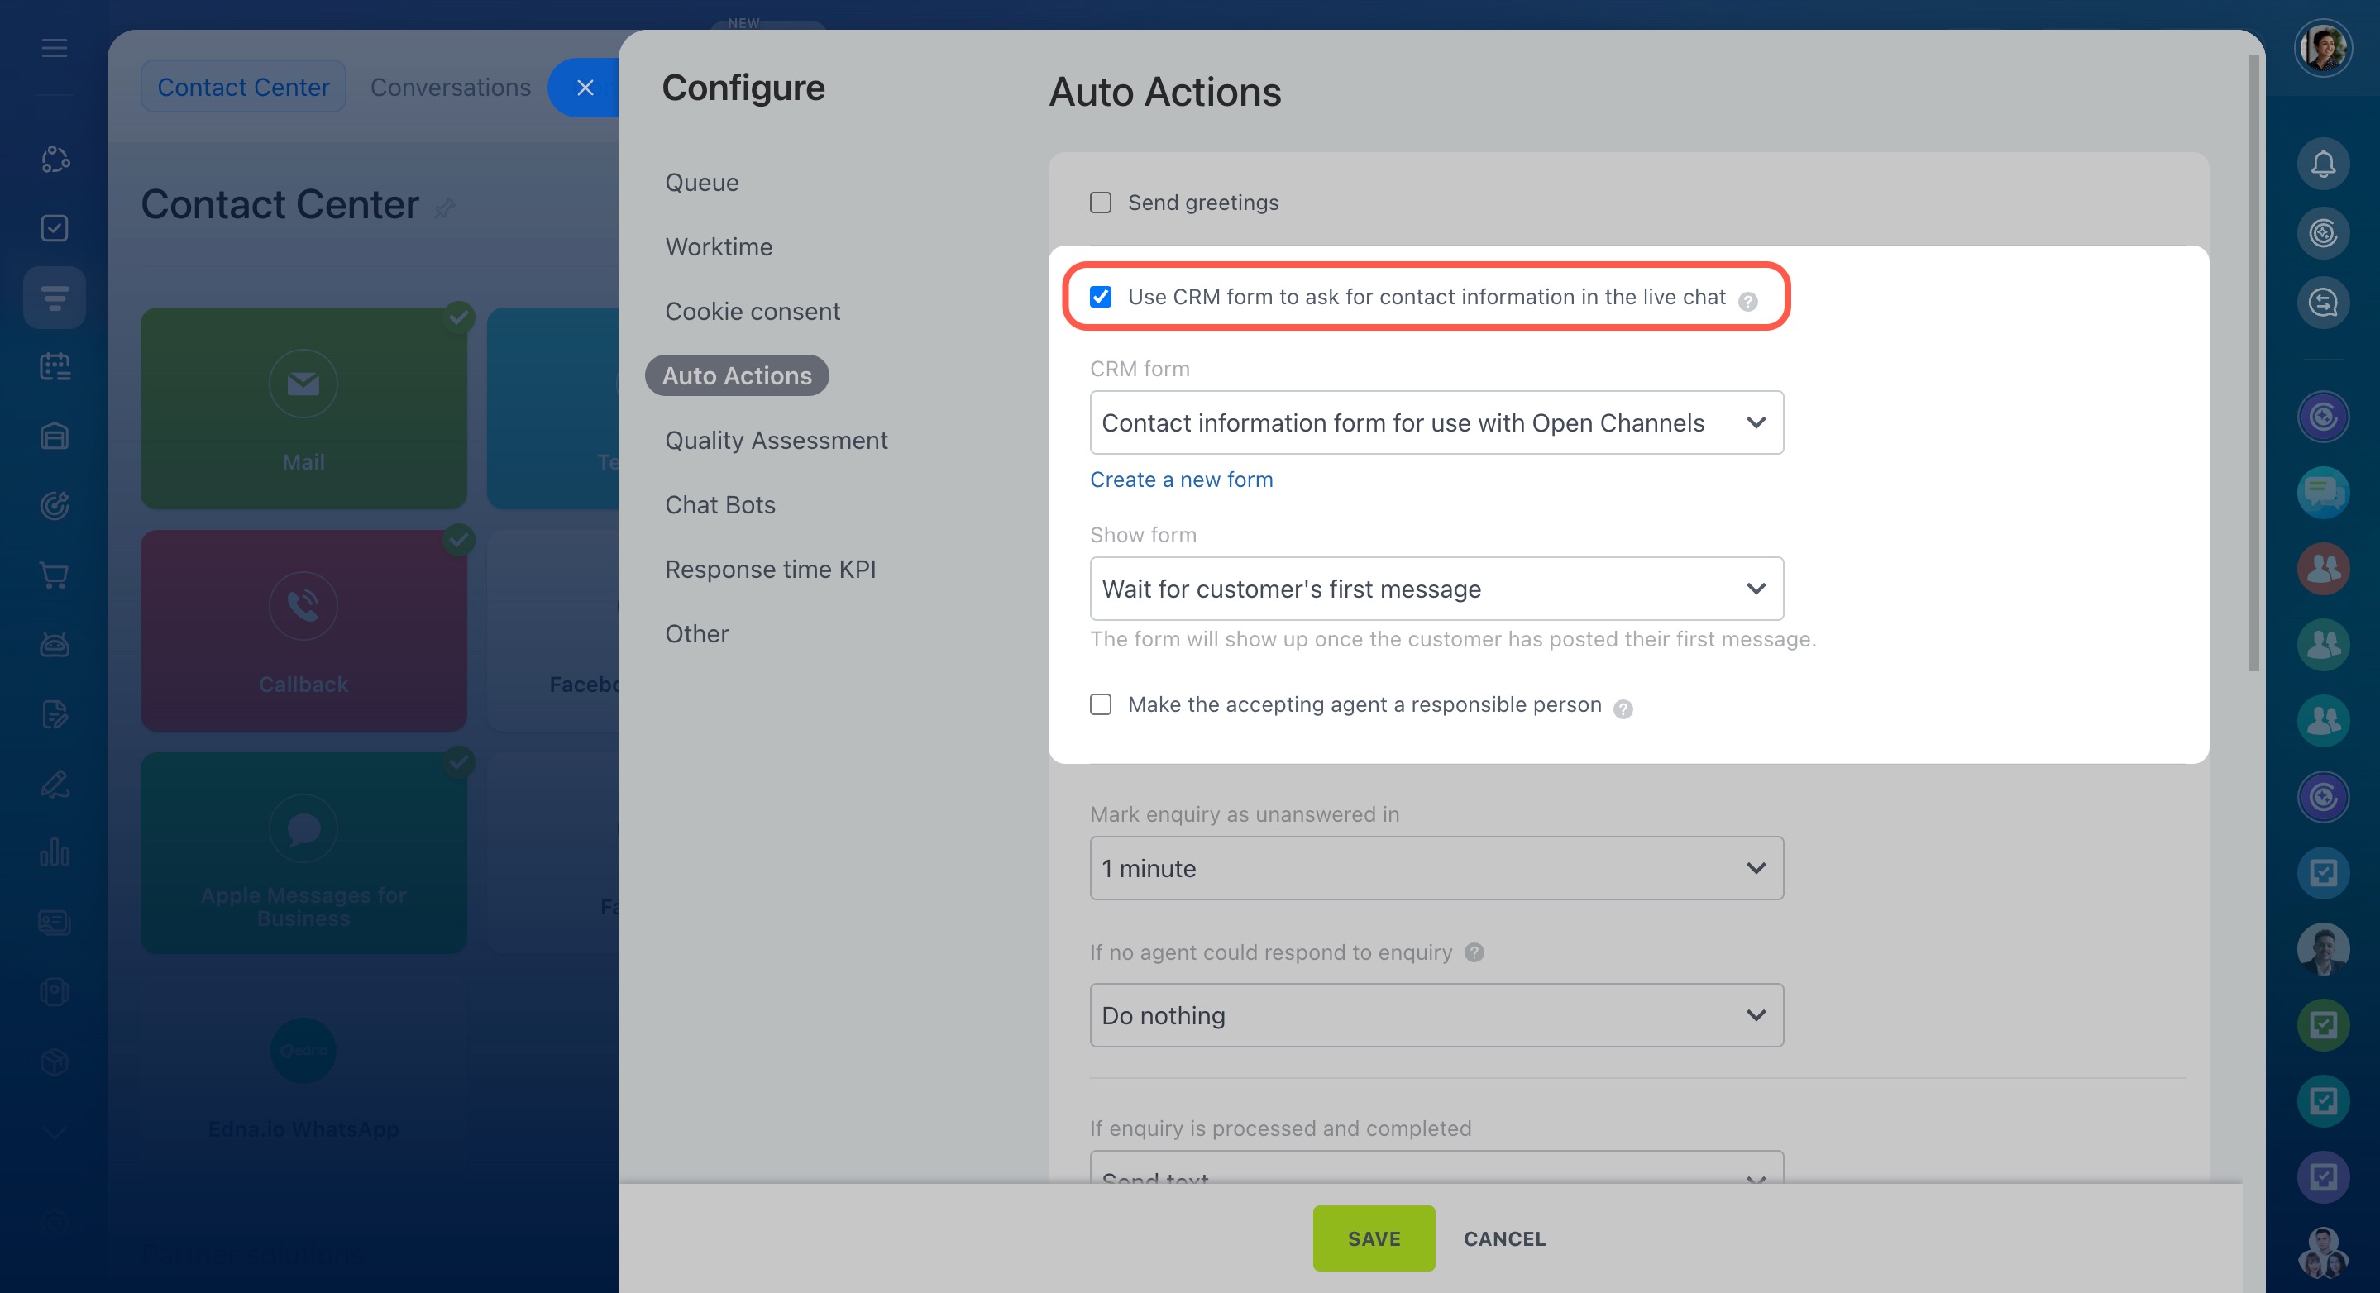Open the highlighted Contact Center sidebar icon
This screenshot has width=2380, height=1293.
click(55, 298)
